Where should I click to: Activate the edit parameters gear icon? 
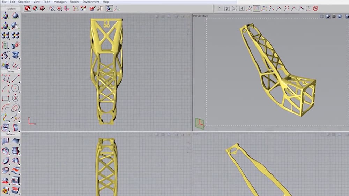pos(42,8)
